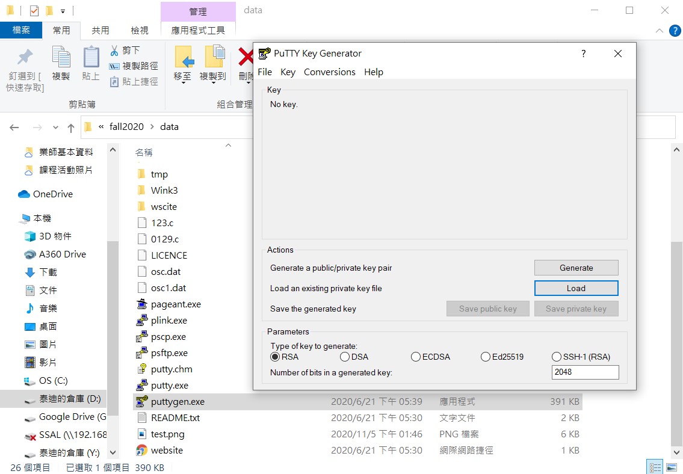This screenshot has height=474, width=683.
Task: Click the Load private key button
Action: point(576,288)
